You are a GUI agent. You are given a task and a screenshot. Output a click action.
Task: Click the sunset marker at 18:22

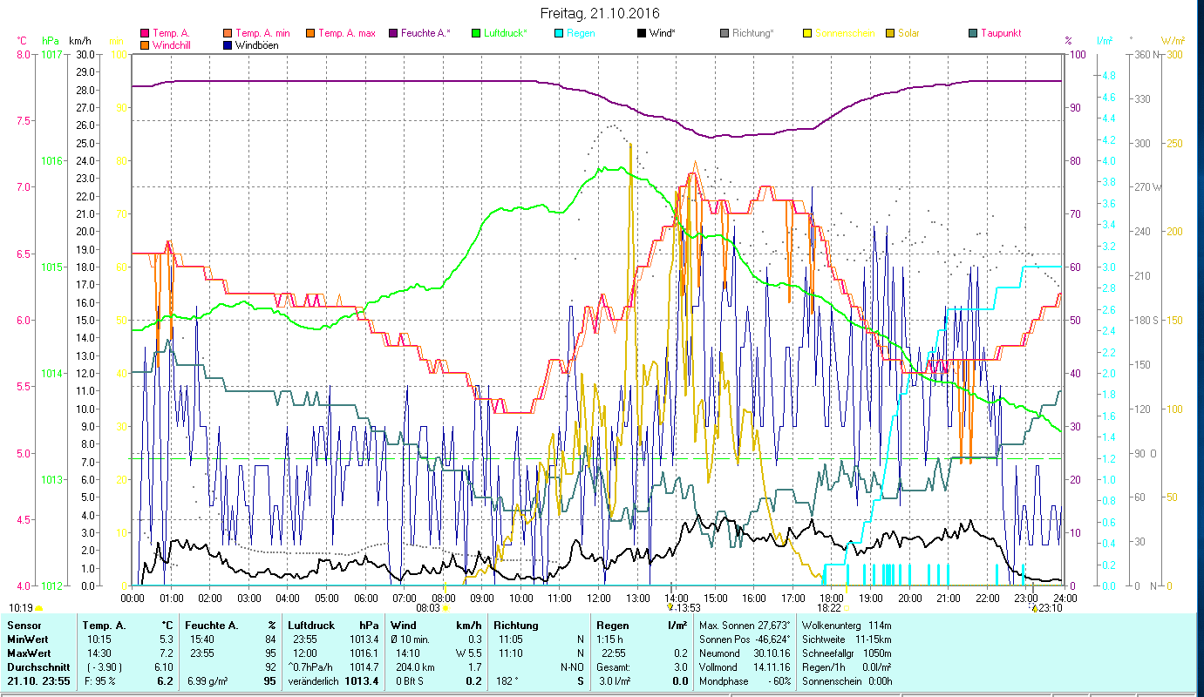click(846, 608)
